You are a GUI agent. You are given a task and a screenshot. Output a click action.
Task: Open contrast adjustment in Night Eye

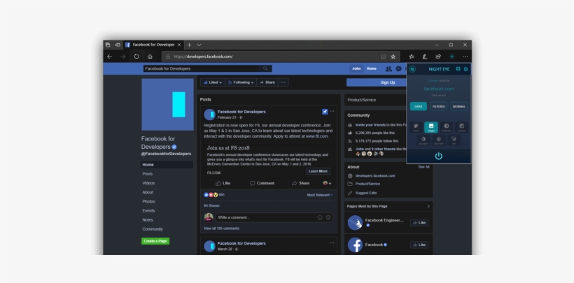[x=461, y=127]
